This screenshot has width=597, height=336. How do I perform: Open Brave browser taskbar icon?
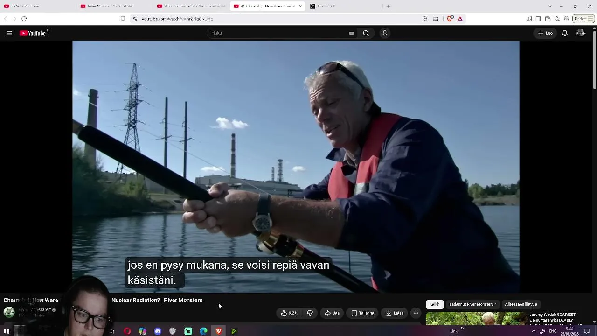click(219, 331)
